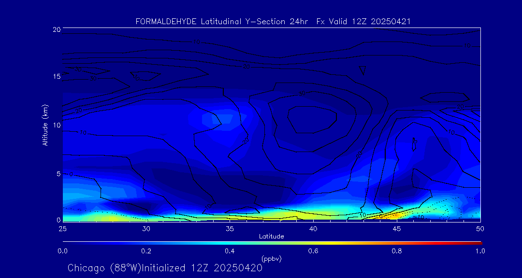The width and height of the screenshot is (522, 278).
Task: Click the latitude axis tick label 35
Action: coord(230,229)
